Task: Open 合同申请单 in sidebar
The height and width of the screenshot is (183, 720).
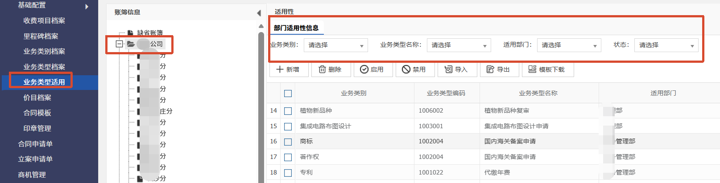Action: (35, 144)
